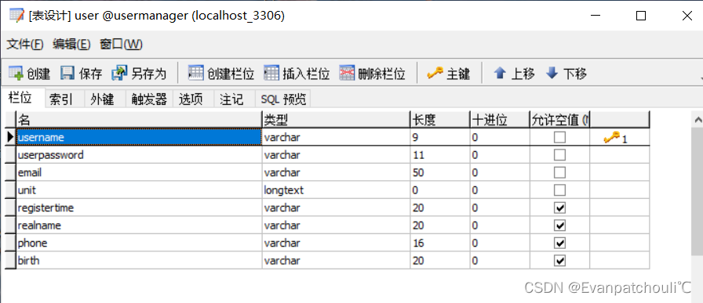Click the 插入栏位 (insert field) icon
This screenshot has width=703, height=303.
(271, 73)
